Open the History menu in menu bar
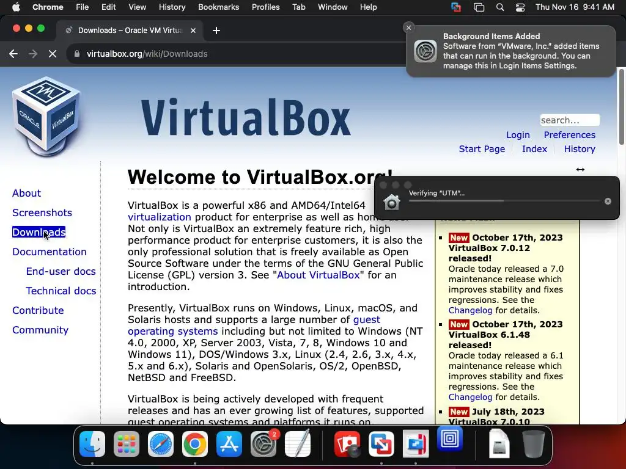 tap(172, 7)
